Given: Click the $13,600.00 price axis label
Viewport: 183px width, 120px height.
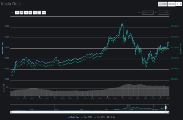Looking at the screenshot, I should click(x=175, y=26).
